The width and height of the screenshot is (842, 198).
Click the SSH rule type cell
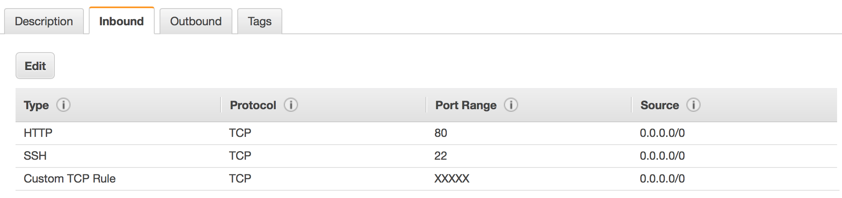tap(35, 156)
